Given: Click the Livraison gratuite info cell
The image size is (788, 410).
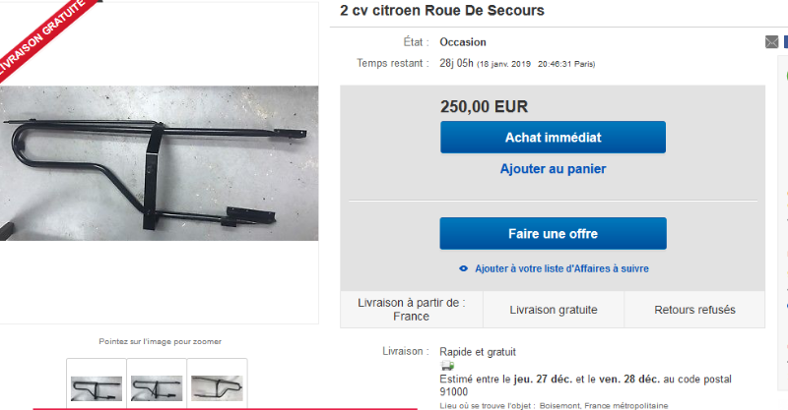Looking at the screenshot, I should click(554, 310).
